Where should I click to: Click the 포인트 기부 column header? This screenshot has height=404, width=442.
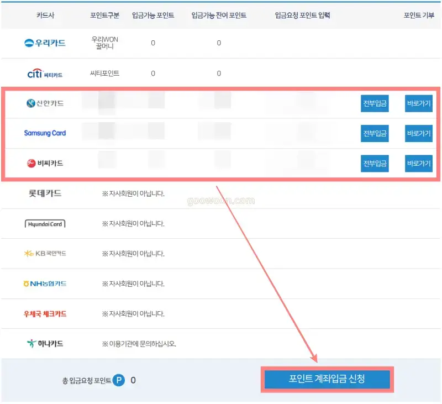point(419,15)
